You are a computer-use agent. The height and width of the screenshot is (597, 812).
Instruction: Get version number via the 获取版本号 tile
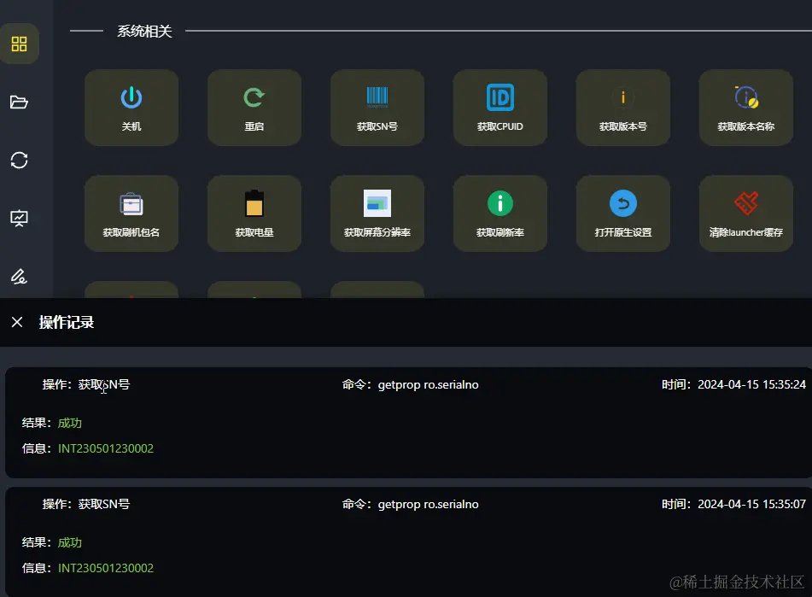[x=623, y=108]
